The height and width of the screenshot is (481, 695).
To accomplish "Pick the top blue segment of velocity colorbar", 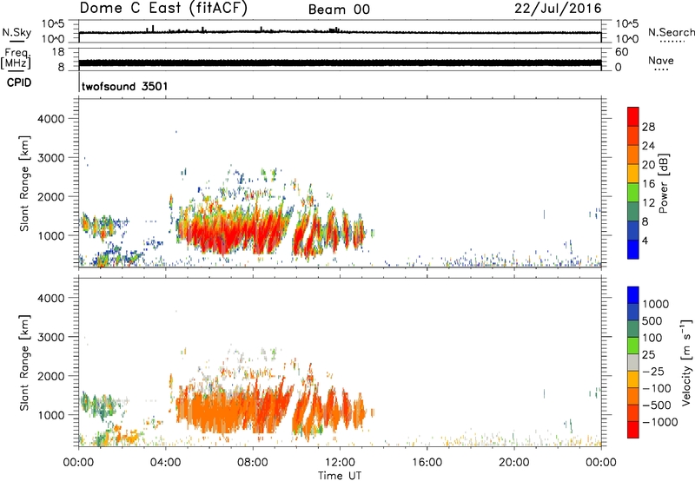I will pyautogui.click(x=633, y=295).
